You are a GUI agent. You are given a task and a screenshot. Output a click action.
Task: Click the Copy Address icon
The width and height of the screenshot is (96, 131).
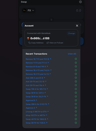[30, 43]
